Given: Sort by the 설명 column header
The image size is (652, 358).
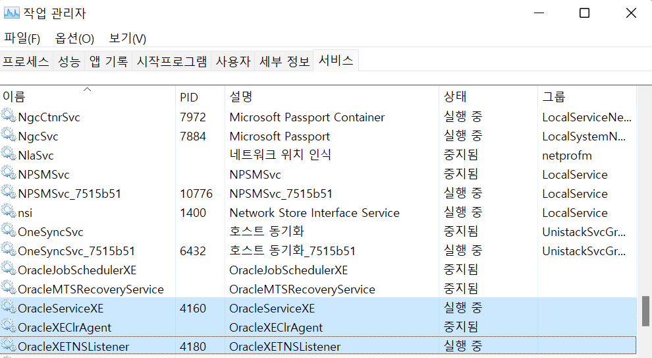Looking at the screenshot, I should [x=332, y=97].
